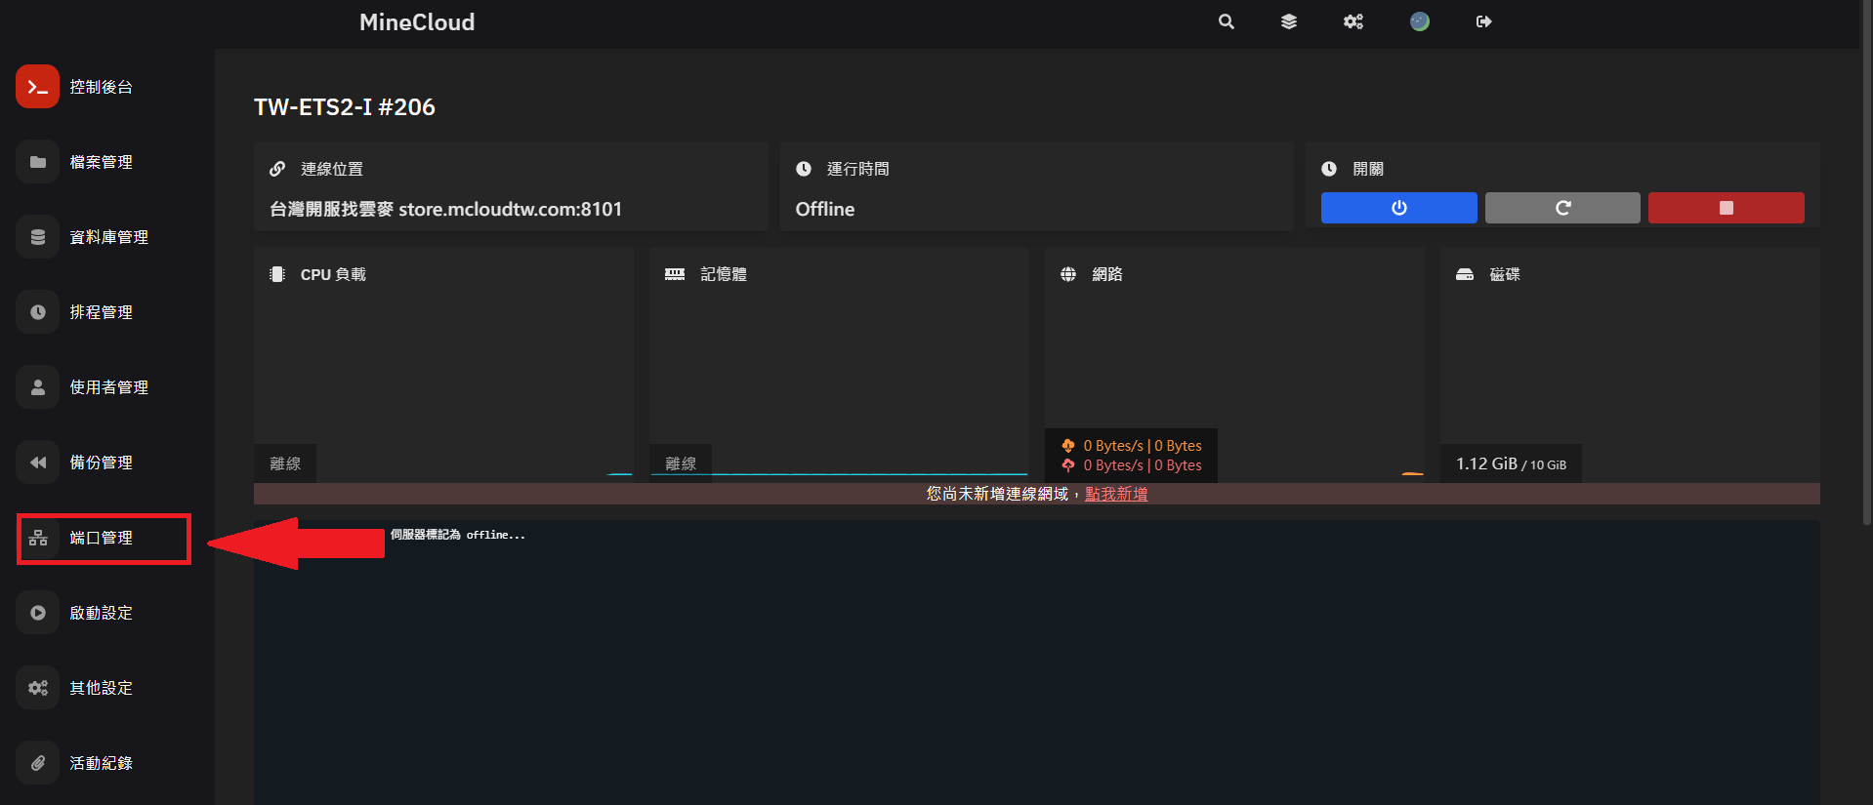Open 其他設定 menu item
The image size is (1873, 805).
[x=102, y=688]
